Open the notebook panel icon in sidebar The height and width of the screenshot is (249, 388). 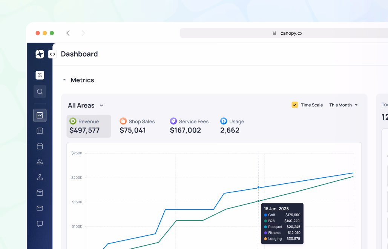40,131
